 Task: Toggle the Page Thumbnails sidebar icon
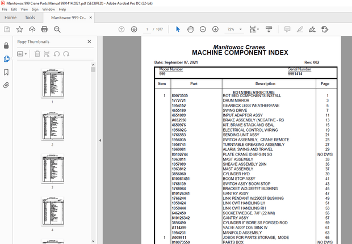[6, 59]
